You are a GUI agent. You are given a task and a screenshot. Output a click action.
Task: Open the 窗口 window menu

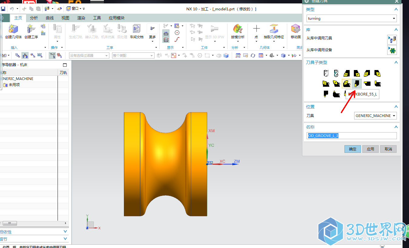pos(74,9)
